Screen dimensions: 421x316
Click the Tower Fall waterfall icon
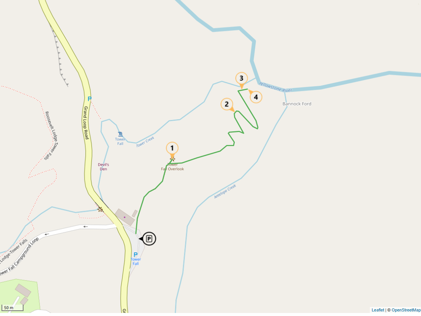pos(120,134)
